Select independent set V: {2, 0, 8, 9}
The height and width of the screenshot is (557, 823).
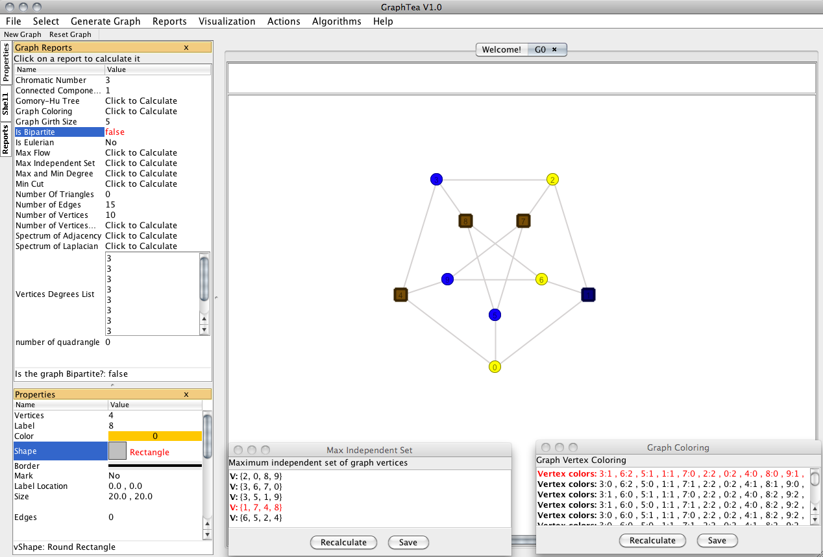pos(256,476)
